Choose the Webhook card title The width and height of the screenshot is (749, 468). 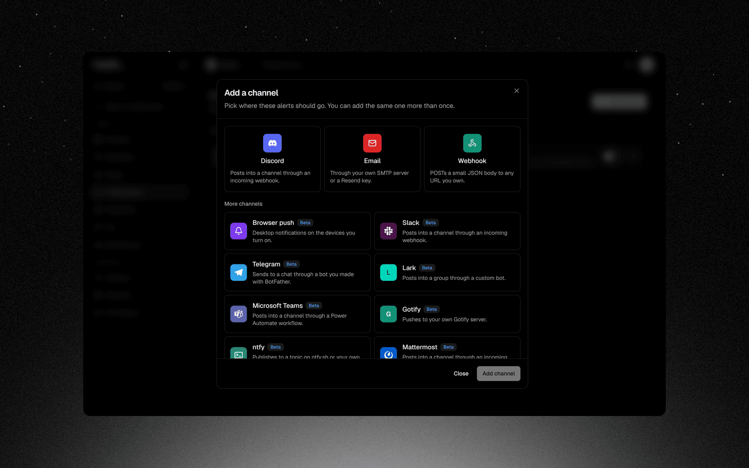pyautogui.click(x=472, y=161)
